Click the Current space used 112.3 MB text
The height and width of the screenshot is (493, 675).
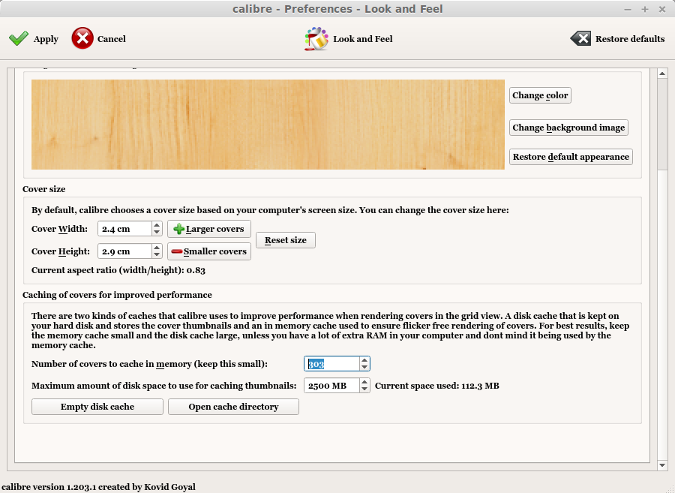point(437,386)
